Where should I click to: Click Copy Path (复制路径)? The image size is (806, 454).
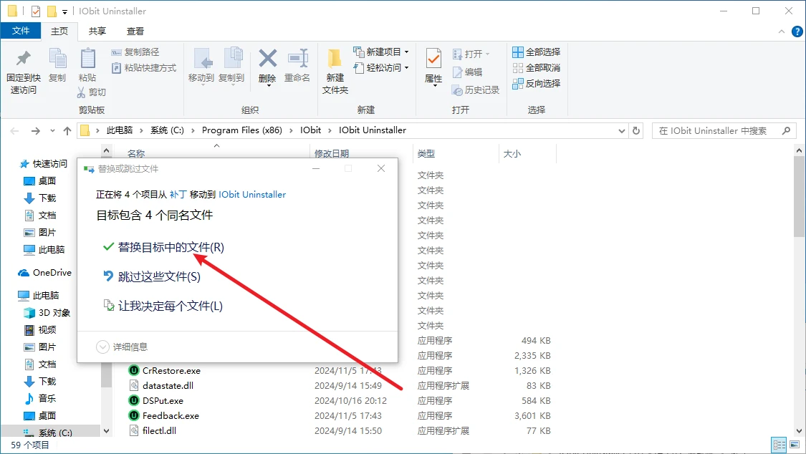(x=135, y=52)
